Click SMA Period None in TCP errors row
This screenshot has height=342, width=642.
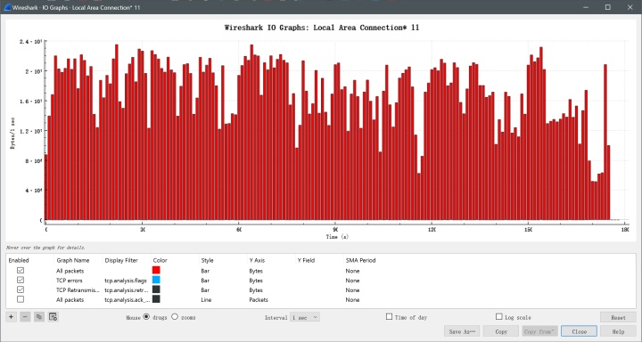click(x=352, y=281)
